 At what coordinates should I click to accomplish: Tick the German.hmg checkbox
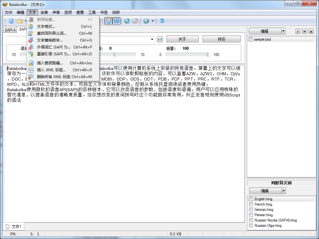click(x=251, y=209)
